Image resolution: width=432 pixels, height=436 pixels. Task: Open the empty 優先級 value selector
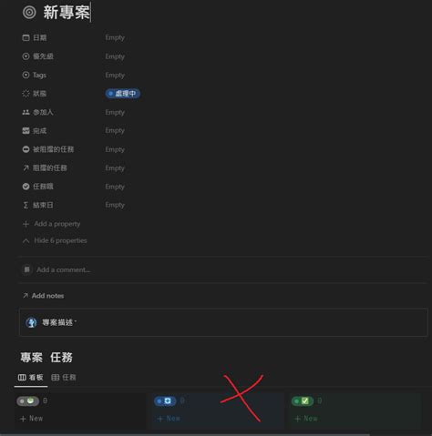tap(115, 56)
